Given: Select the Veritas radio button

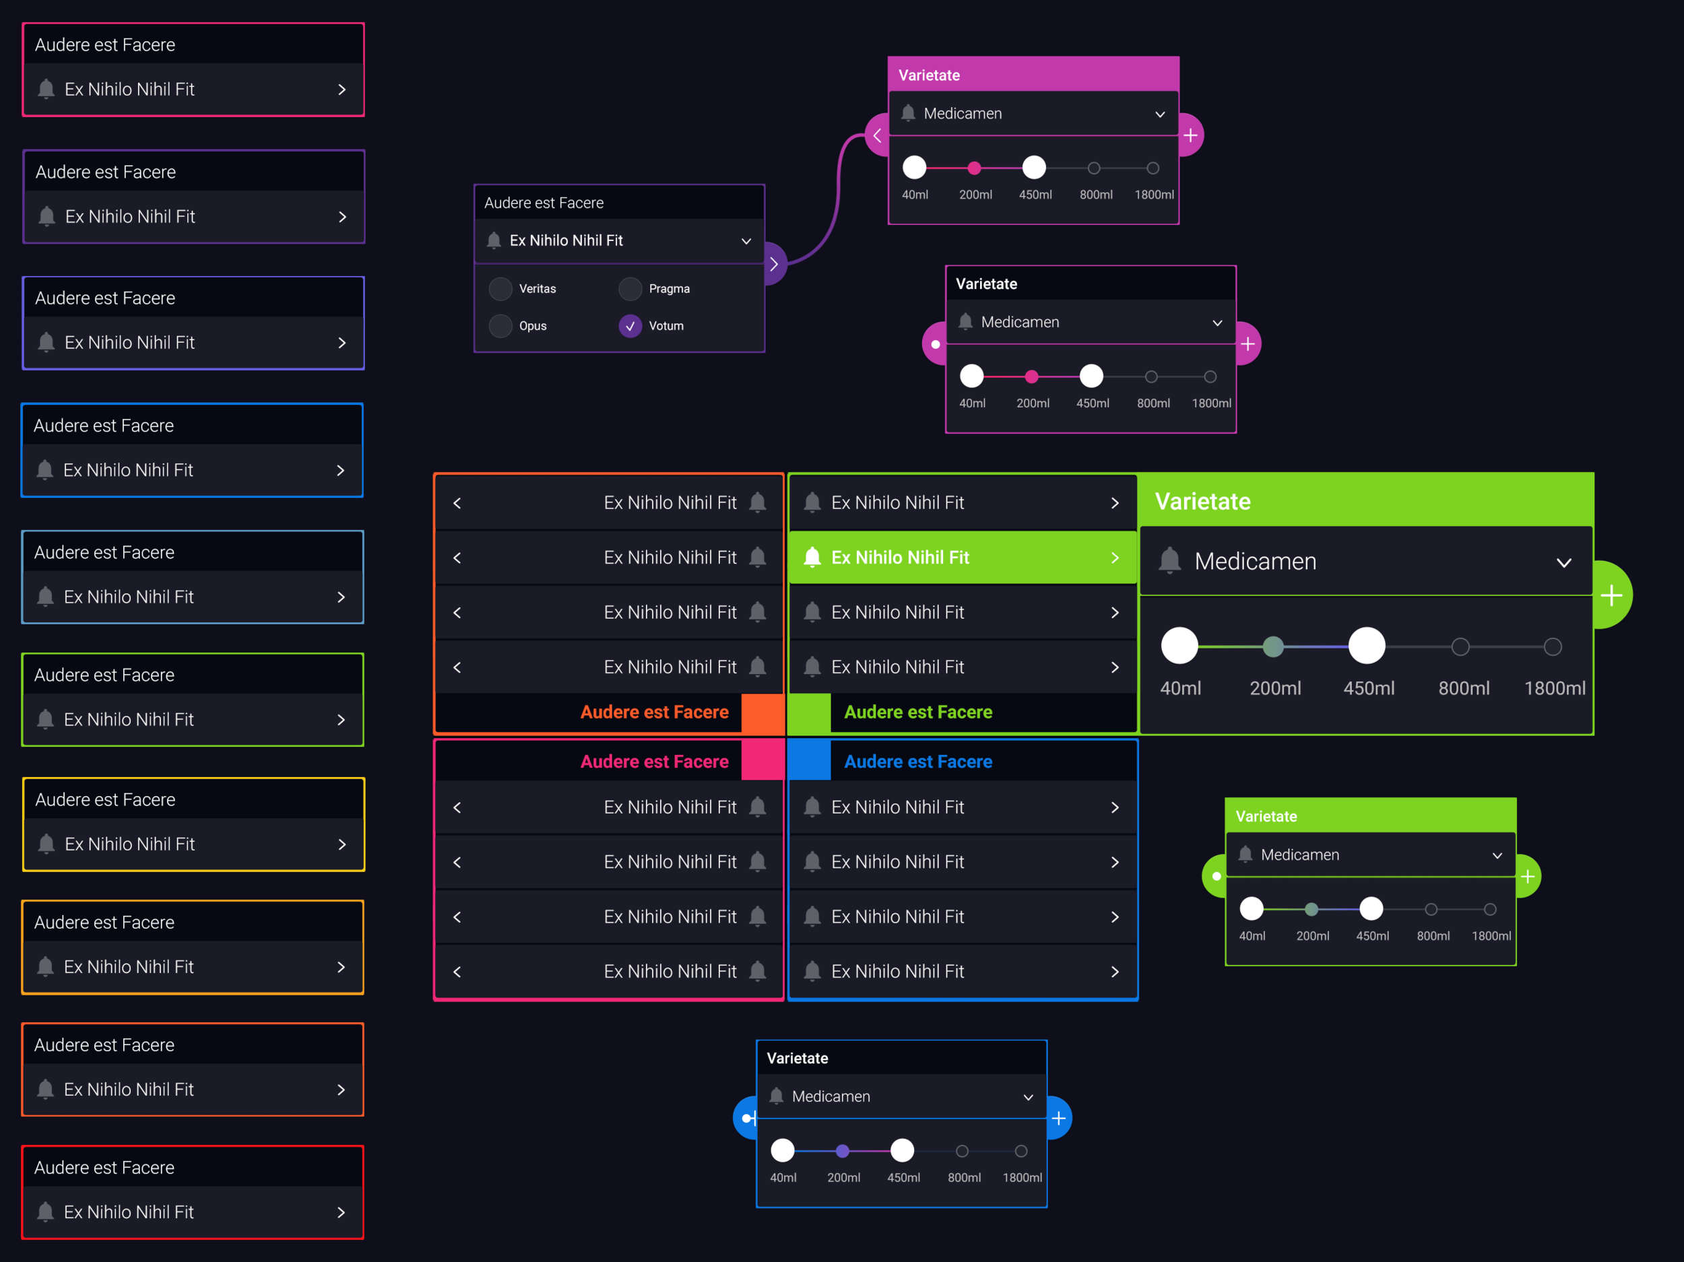Looking at the screenshot, I should 500,288.
